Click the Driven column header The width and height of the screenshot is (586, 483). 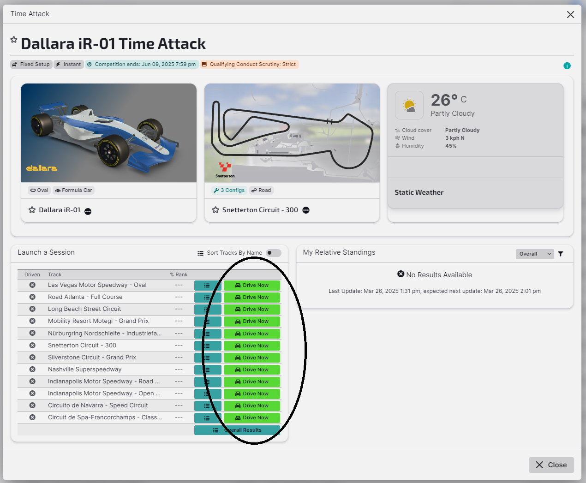pos(32,274)
